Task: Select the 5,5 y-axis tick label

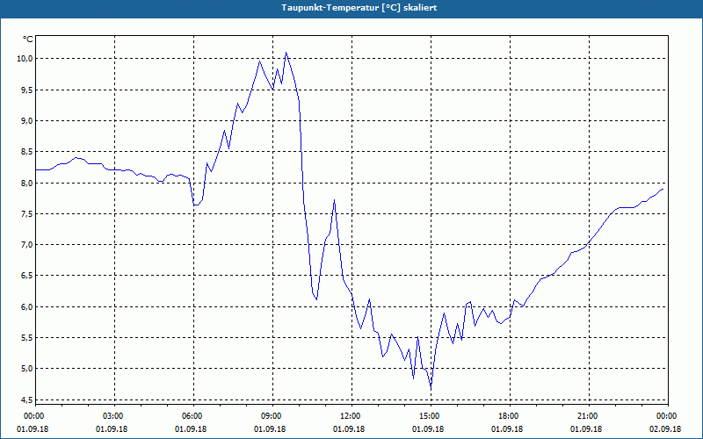Action: click(27, 338)
